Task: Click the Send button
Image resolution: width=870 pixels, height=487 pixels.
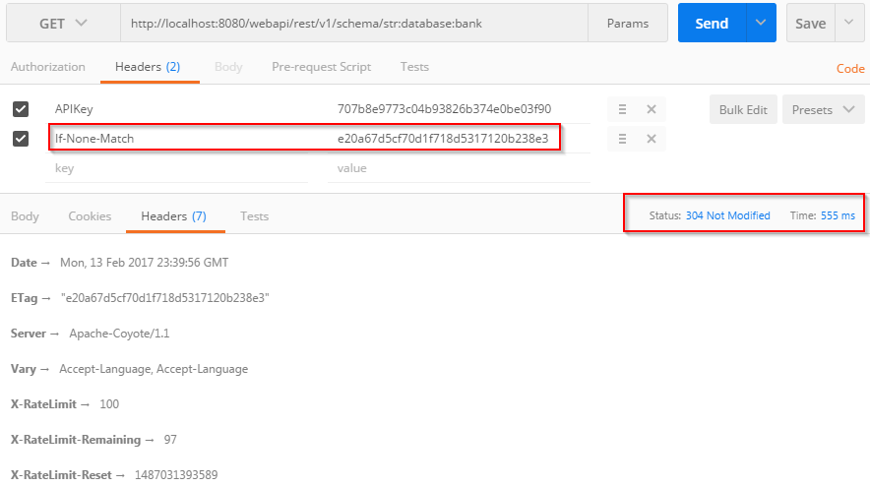Action: coord(711,23)
